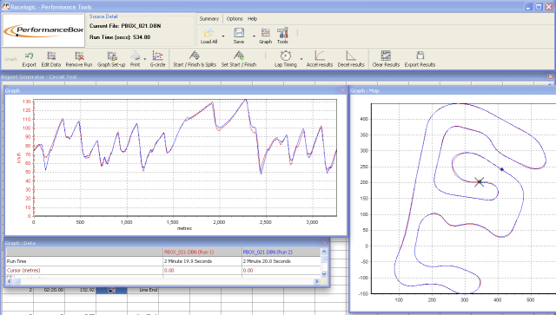Select PBOX_021.DBN (Run 2) column header
556x315 pixels.
click(x=281, y=252)
